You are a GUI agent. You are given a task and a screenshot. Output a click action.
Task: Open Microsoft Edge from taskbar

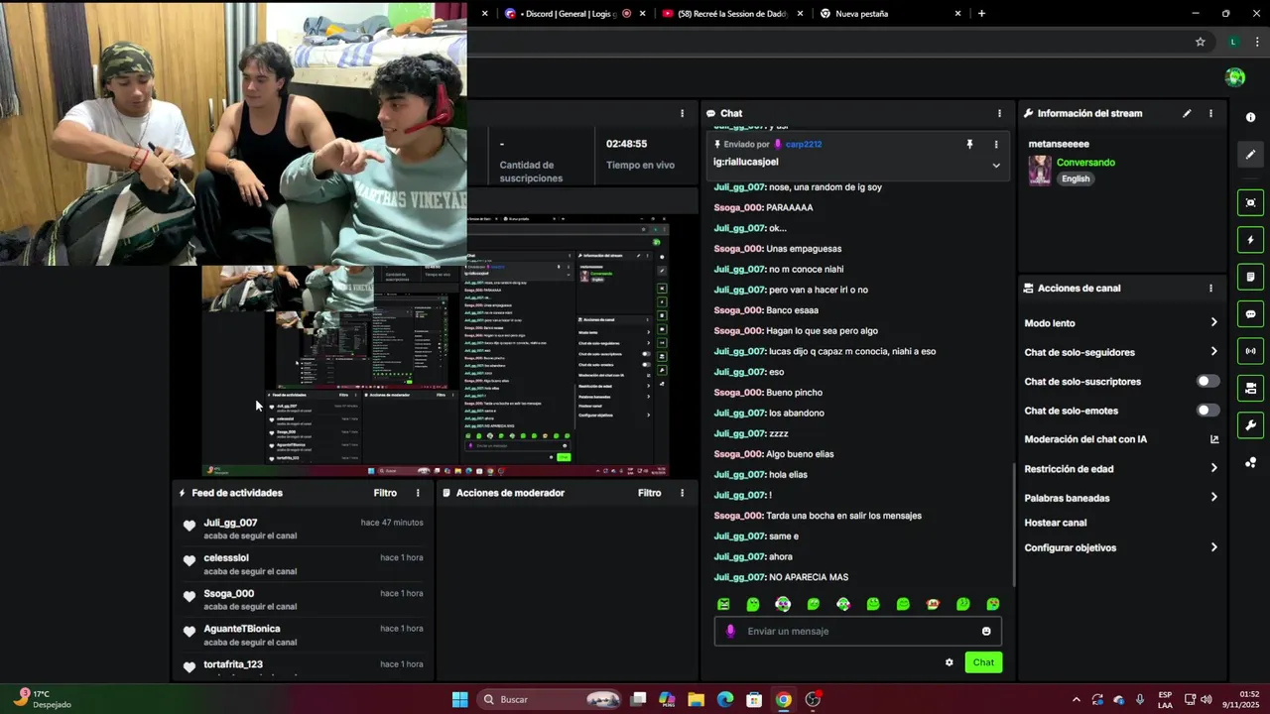(x=725, y=699)
